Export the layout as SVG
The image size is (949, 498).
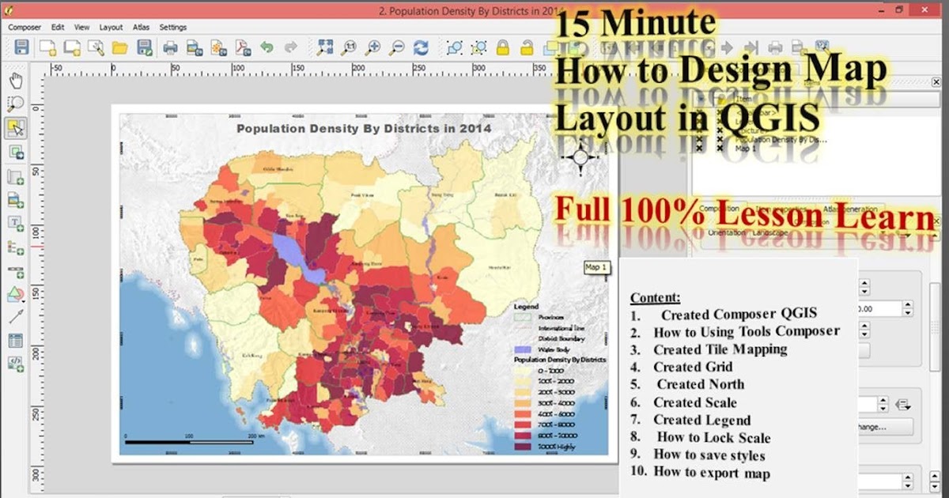[x=219, y=47]
